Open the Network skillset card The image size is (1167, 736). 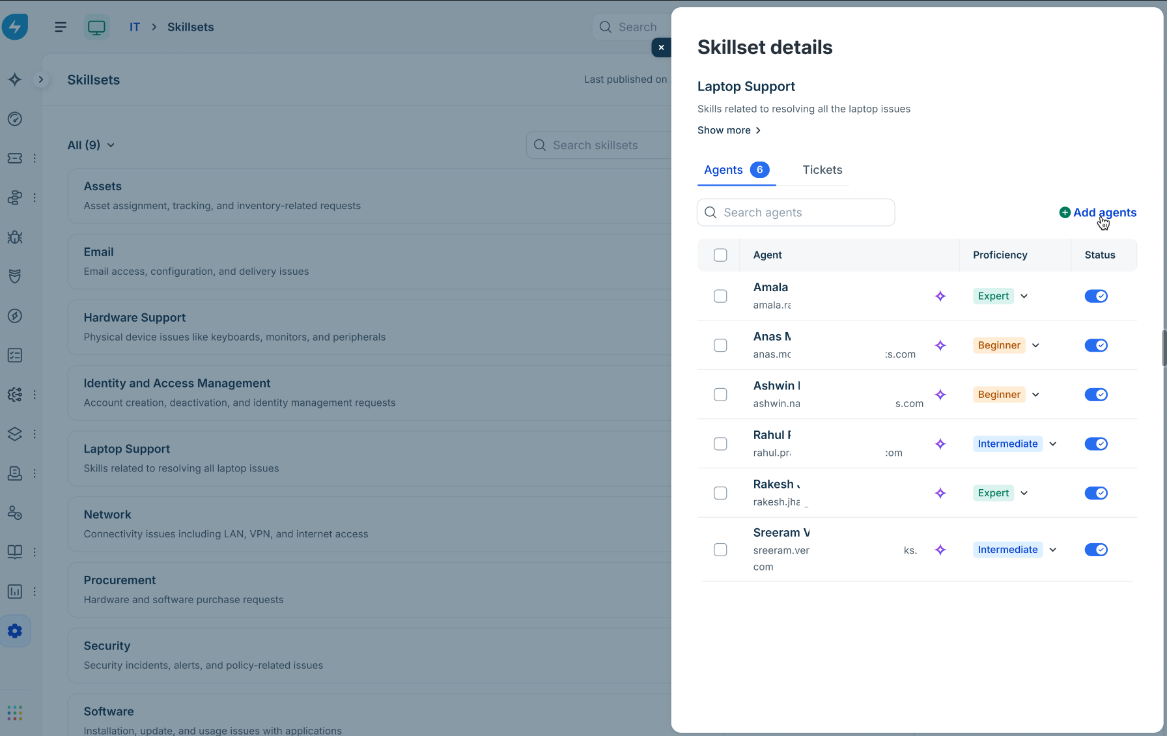pos(369,524)
